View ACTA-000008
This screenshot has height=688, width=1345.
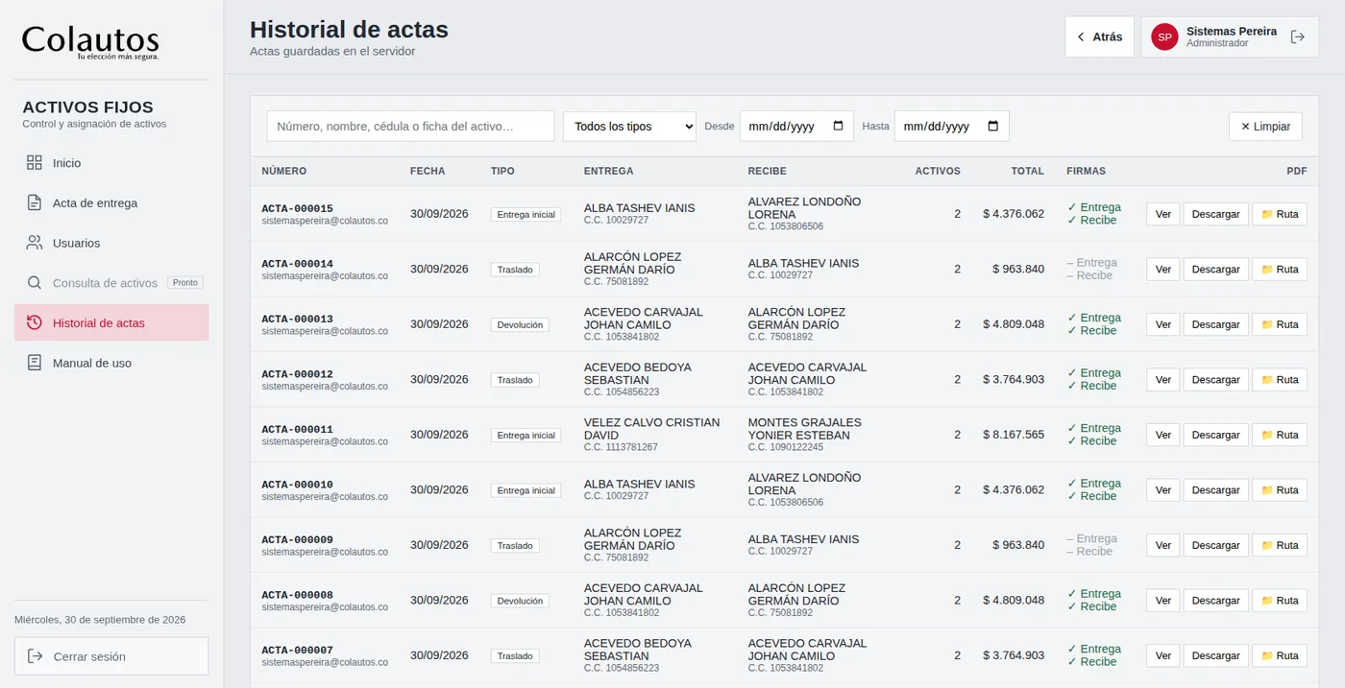(x=1162, y=601)
